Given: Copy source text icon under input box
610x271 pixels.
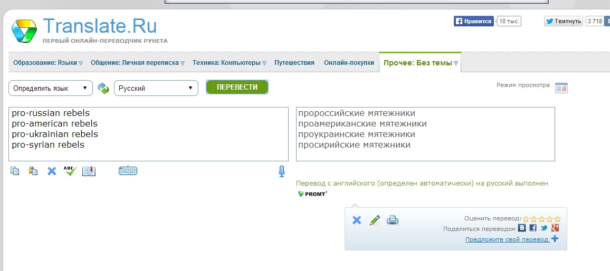Looking at the screenshot, I should 15,171.
